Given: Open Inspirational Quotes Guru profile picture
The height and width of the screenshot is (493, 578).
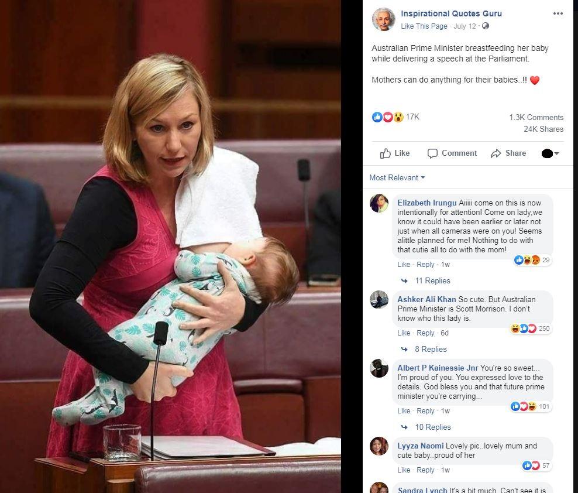Looking at the screenshot, I should (383, 19).
